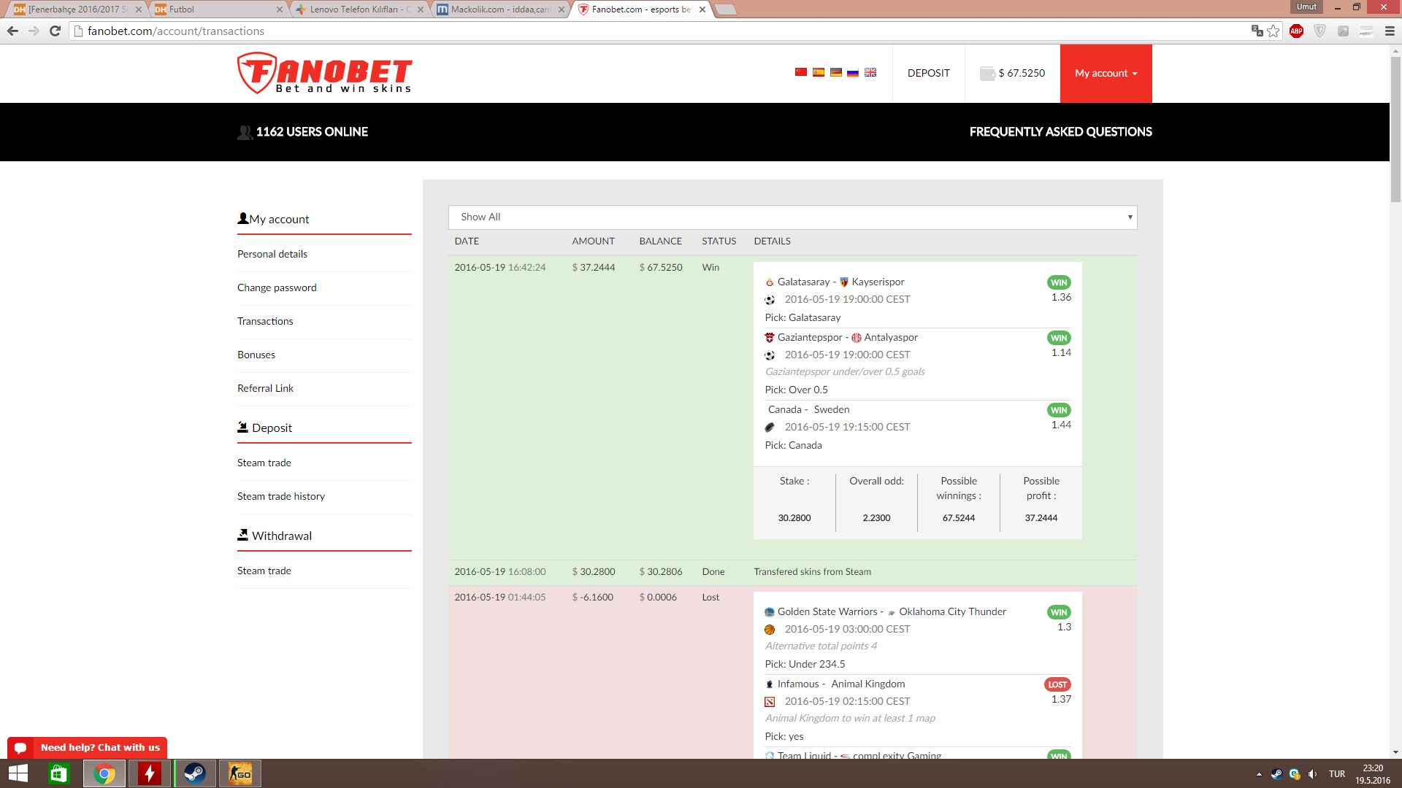This screenshot has height=788, width=1402.
Task: Click the browser forward arrow
Action: click(34, 31)
